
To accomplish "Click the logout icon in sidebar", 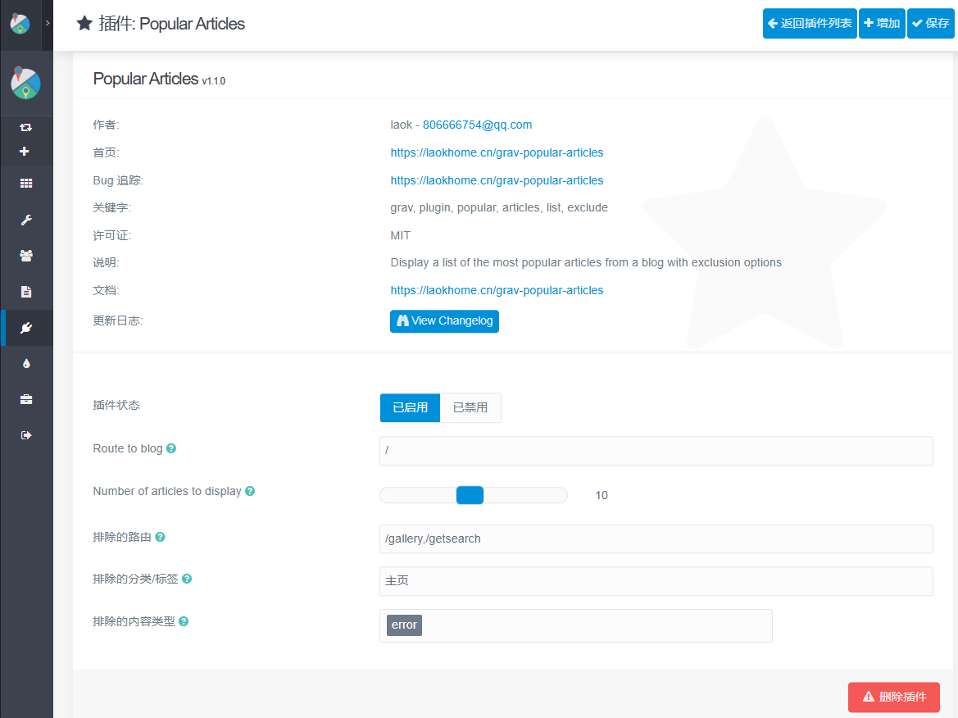I will 26,435.
